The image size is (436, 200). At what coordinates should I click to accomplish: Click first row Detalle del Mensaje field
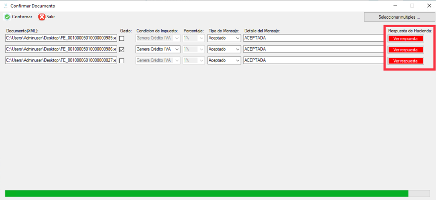pos(313,38)
